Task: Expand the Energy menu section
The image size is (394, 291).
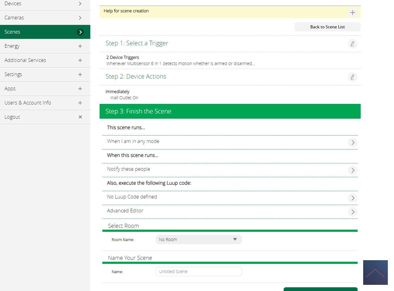Action: (80, 46)
